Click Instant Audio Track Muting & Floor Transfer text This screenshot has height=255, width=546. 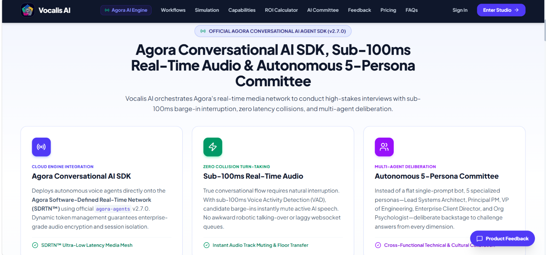point(260,245)
